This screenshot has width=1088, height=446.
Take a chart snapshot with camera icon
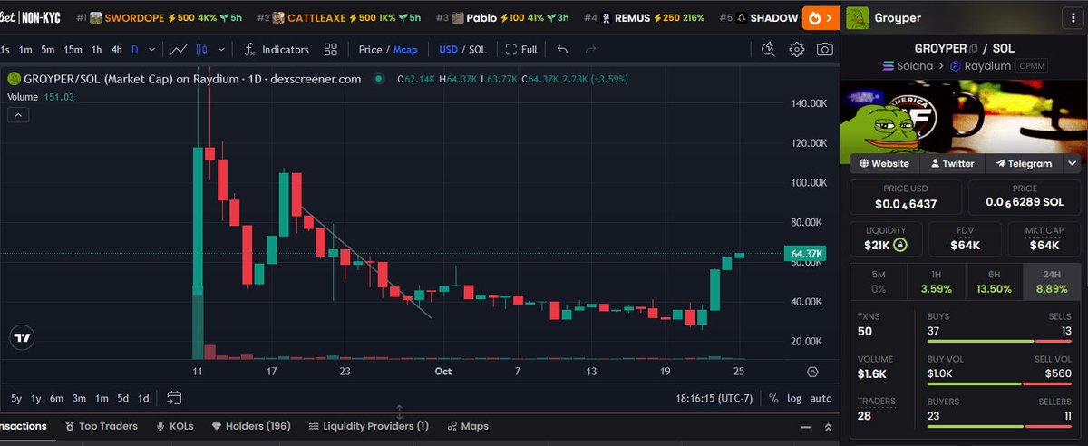tap(825, 50)
